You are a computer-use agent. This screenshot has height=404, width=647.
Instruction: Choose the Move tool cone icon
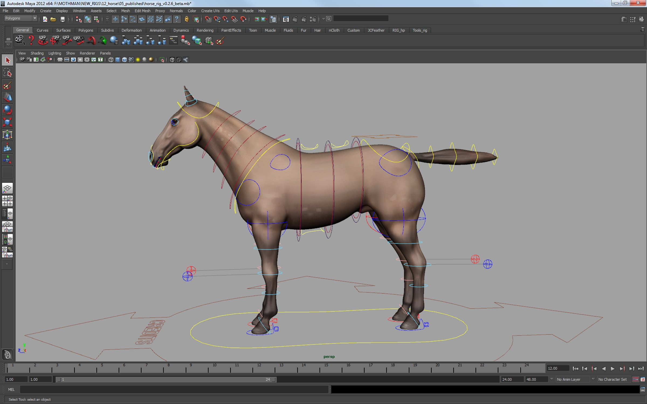(7, 97)
